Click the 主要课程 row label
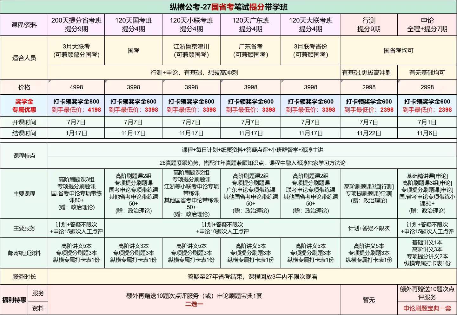Screen dimensions: 457x315 pyautogui.click(x=24, y=193)
